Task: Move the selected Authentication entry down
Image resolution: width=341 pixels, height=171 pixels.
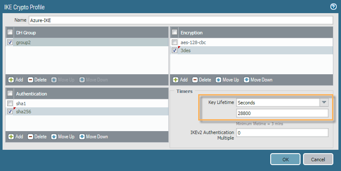Action: (x=93, y=137)
